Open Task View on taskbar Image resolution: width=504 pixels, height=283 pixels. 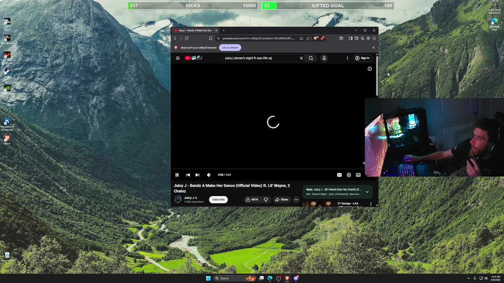[261, 278]
